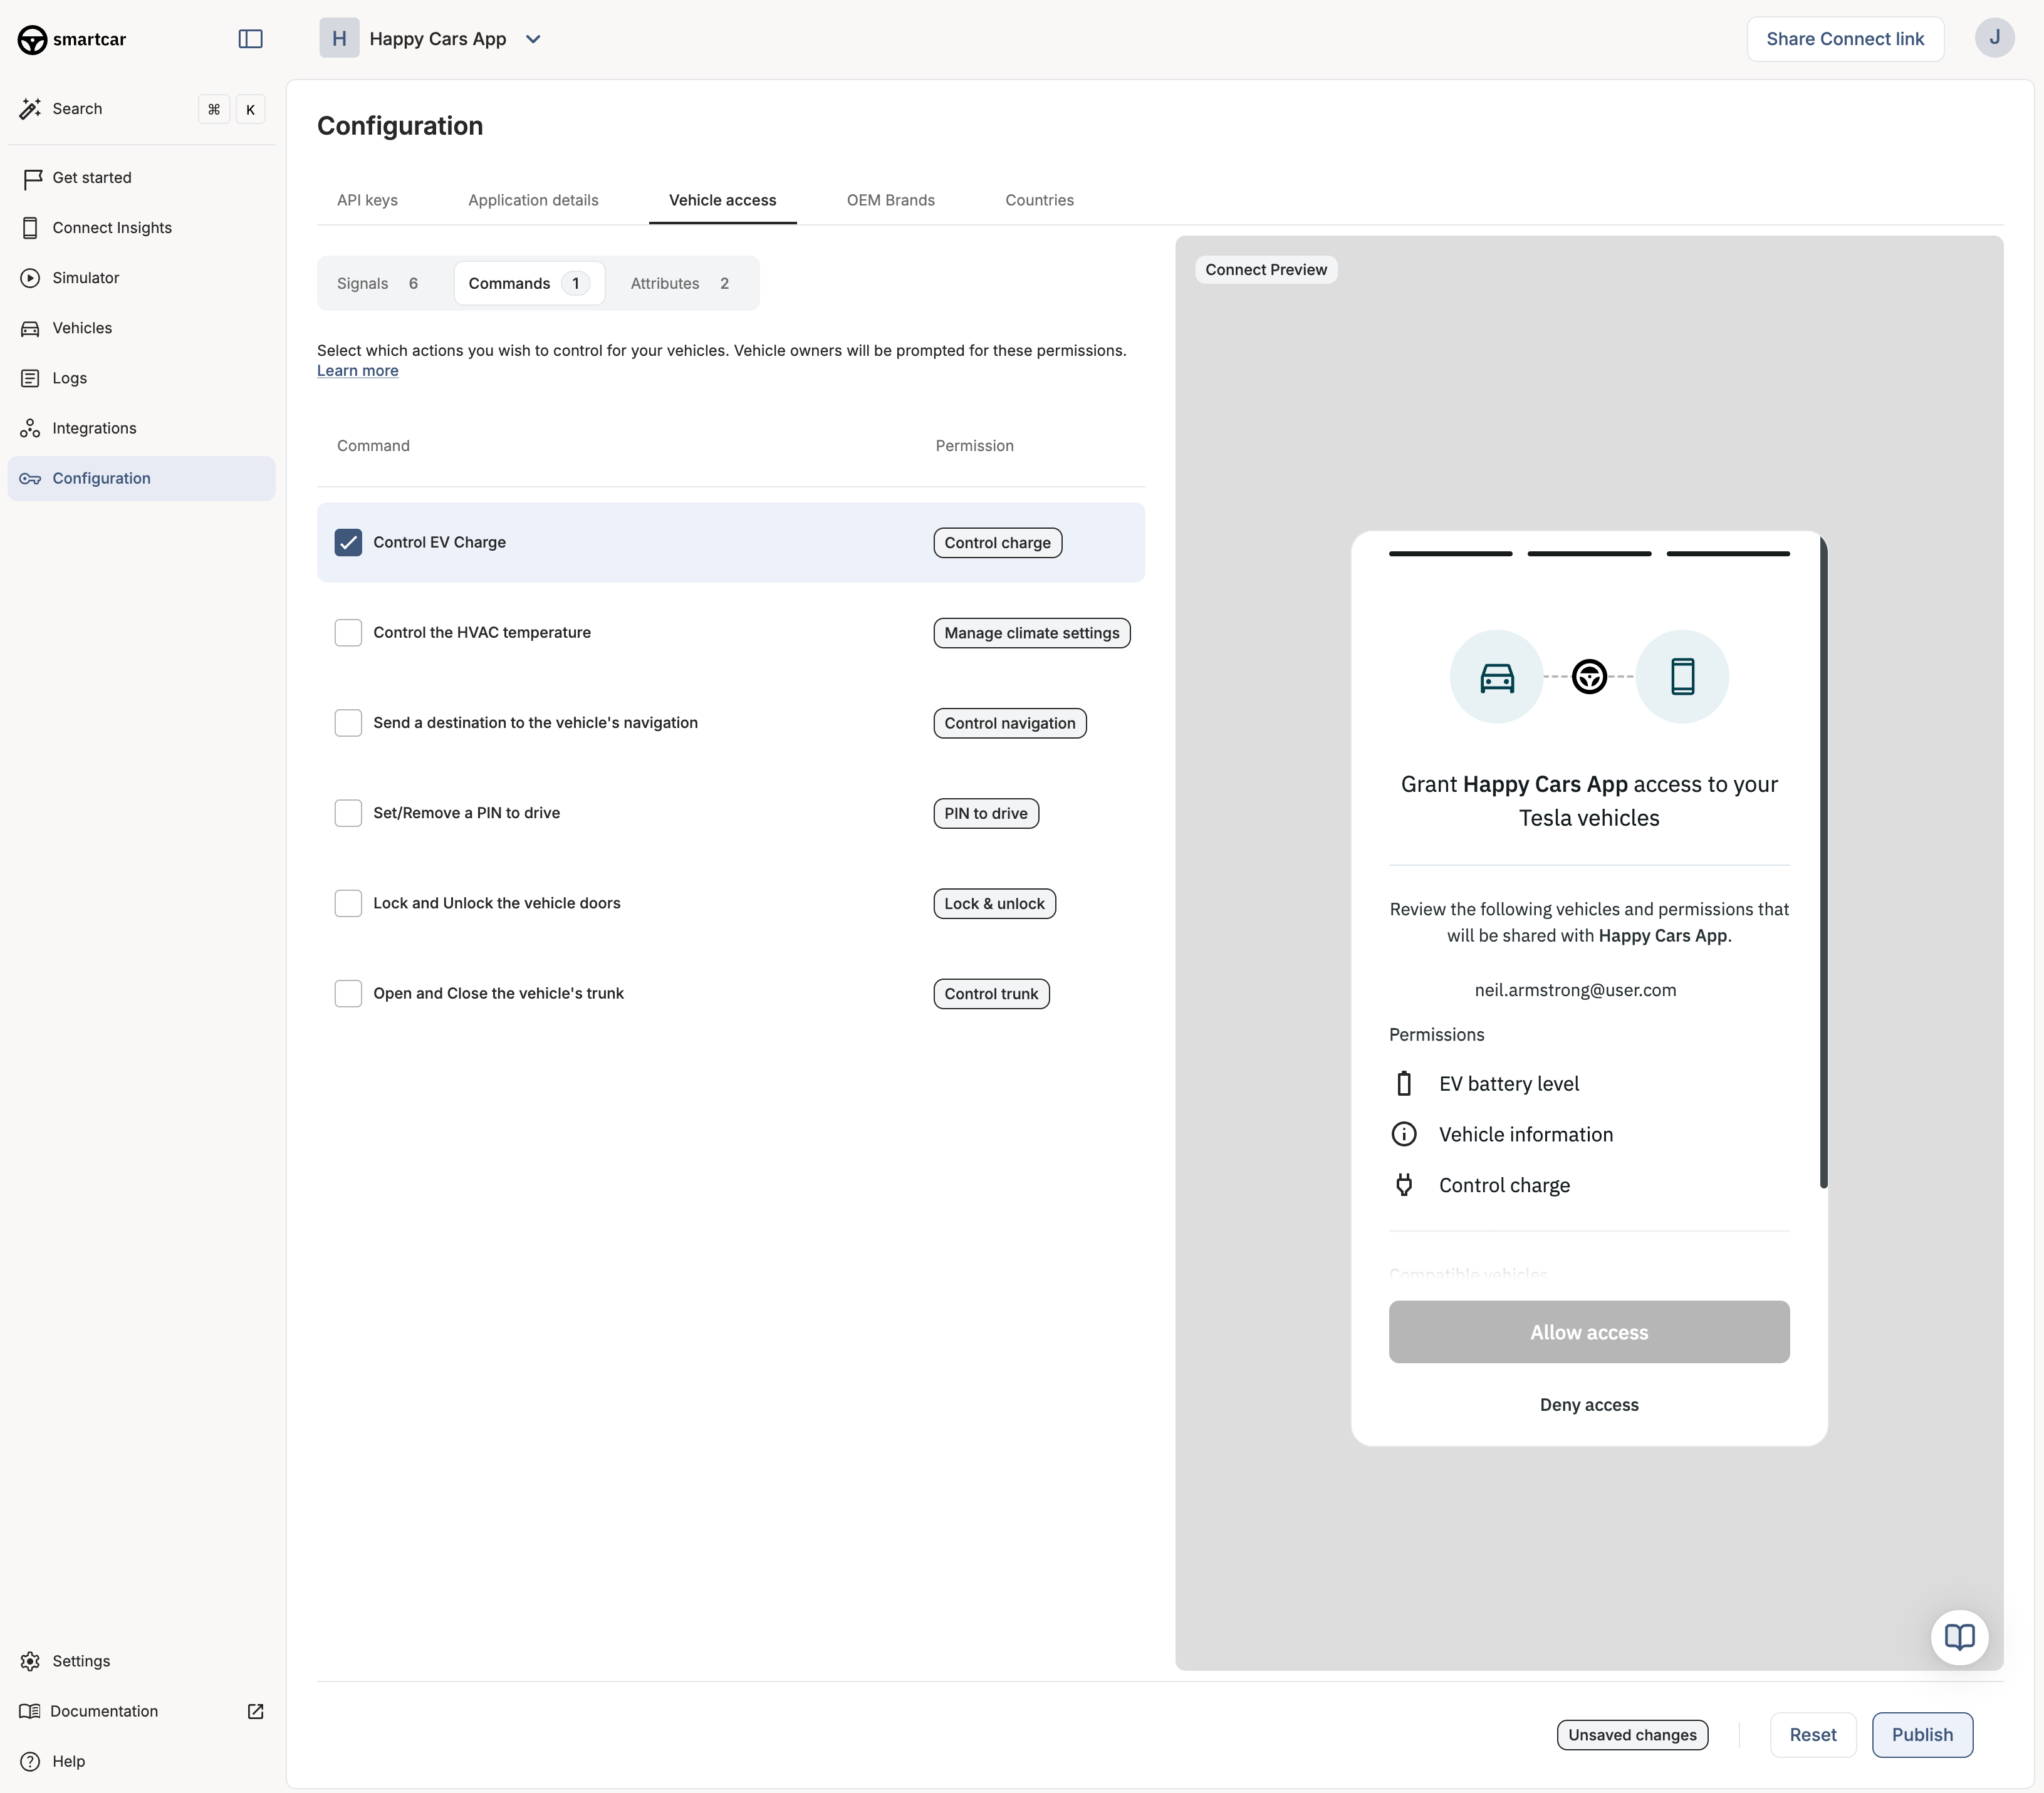Click the Documentation book icon in sidebar
Viewport: 2044px width, 1793px height.
(30, 1711)
